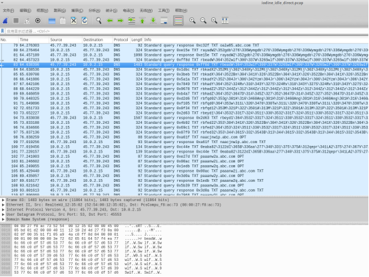
Task: Sort by the Length column header
Action: [x=137, y=40]
